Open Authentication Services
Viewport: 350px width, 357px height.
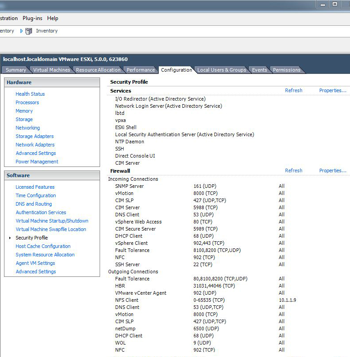click(41, 212)
